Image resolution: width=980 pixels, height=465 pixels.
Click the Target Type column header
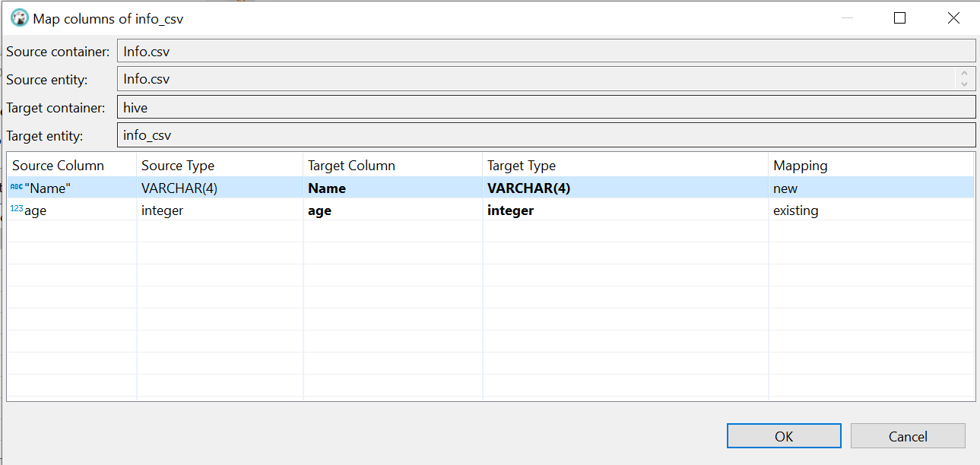pos(521,165)
